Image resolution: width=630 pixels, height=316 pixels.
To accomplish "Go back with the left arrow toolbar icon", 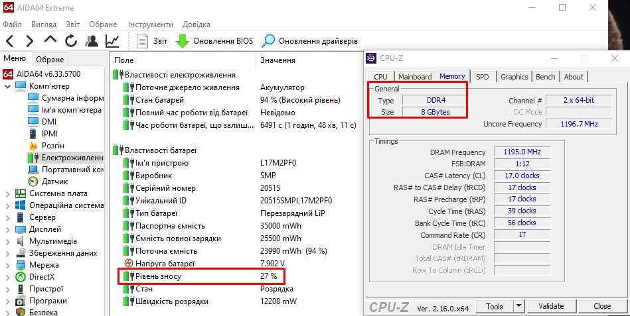I will 10,41.
